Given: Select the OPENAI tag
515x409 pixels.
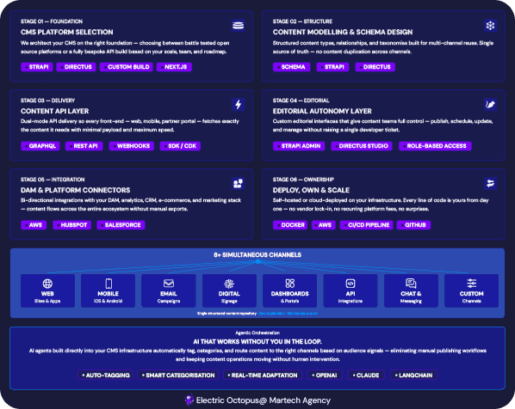Looking at the screenshot, I should click(325, 375).
